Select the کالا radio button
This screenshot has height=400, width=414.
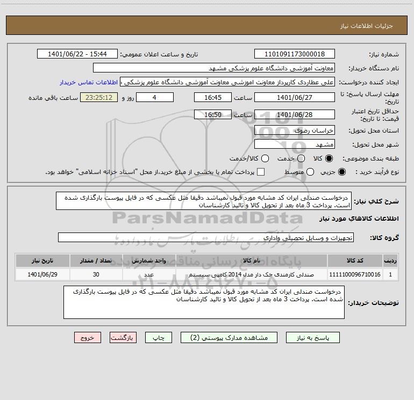[329, 158]
